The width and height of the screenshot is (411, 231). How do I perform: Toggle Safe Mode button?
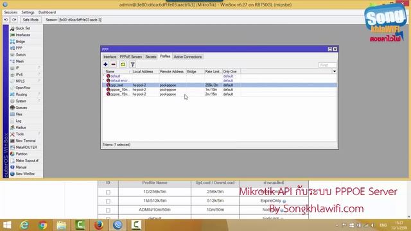[30, 20]
